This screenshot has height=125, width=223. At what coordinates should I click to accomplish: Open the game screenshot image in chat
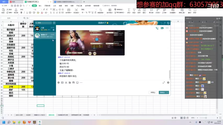tap(92, 43)
